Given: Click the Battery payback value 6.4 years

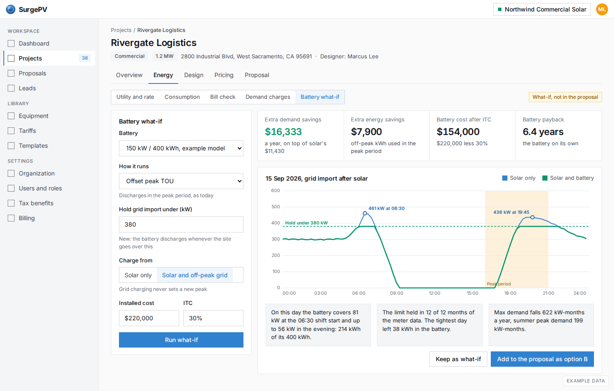Looking at the screenshot, I should [543, 132].
